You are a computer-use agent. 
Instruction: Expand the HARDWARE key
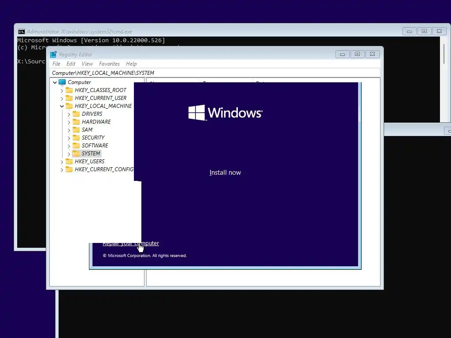69,122
